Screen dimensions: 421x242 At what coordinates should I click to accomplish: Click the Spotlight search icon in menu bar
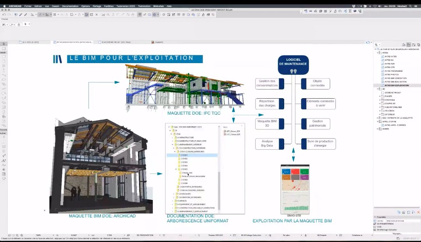(x=410, y=6)
